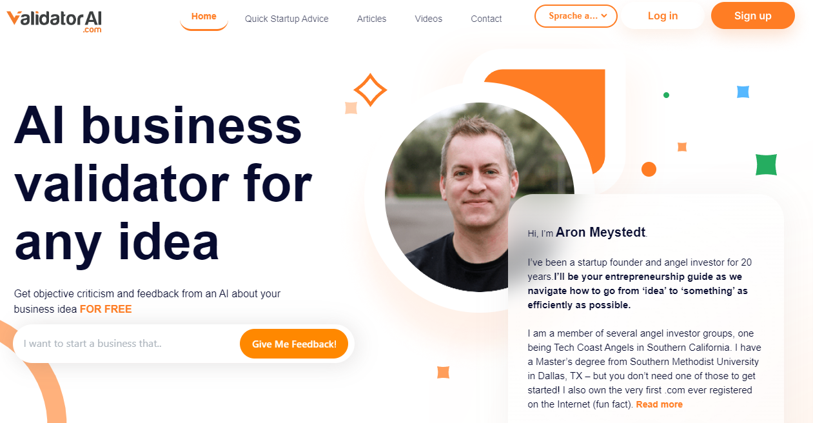Open the Videos page
Viewport: 813px width, 423px height.
tap(429, 19)
